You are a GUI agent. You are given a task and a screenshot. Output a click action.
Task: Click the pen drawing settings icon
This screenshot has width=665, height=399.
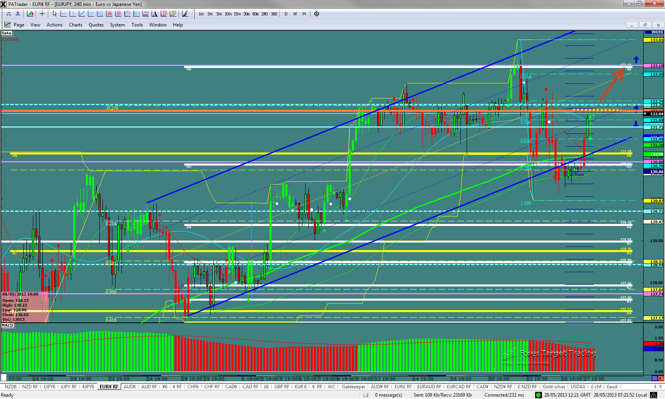click(x=185, y=14)
